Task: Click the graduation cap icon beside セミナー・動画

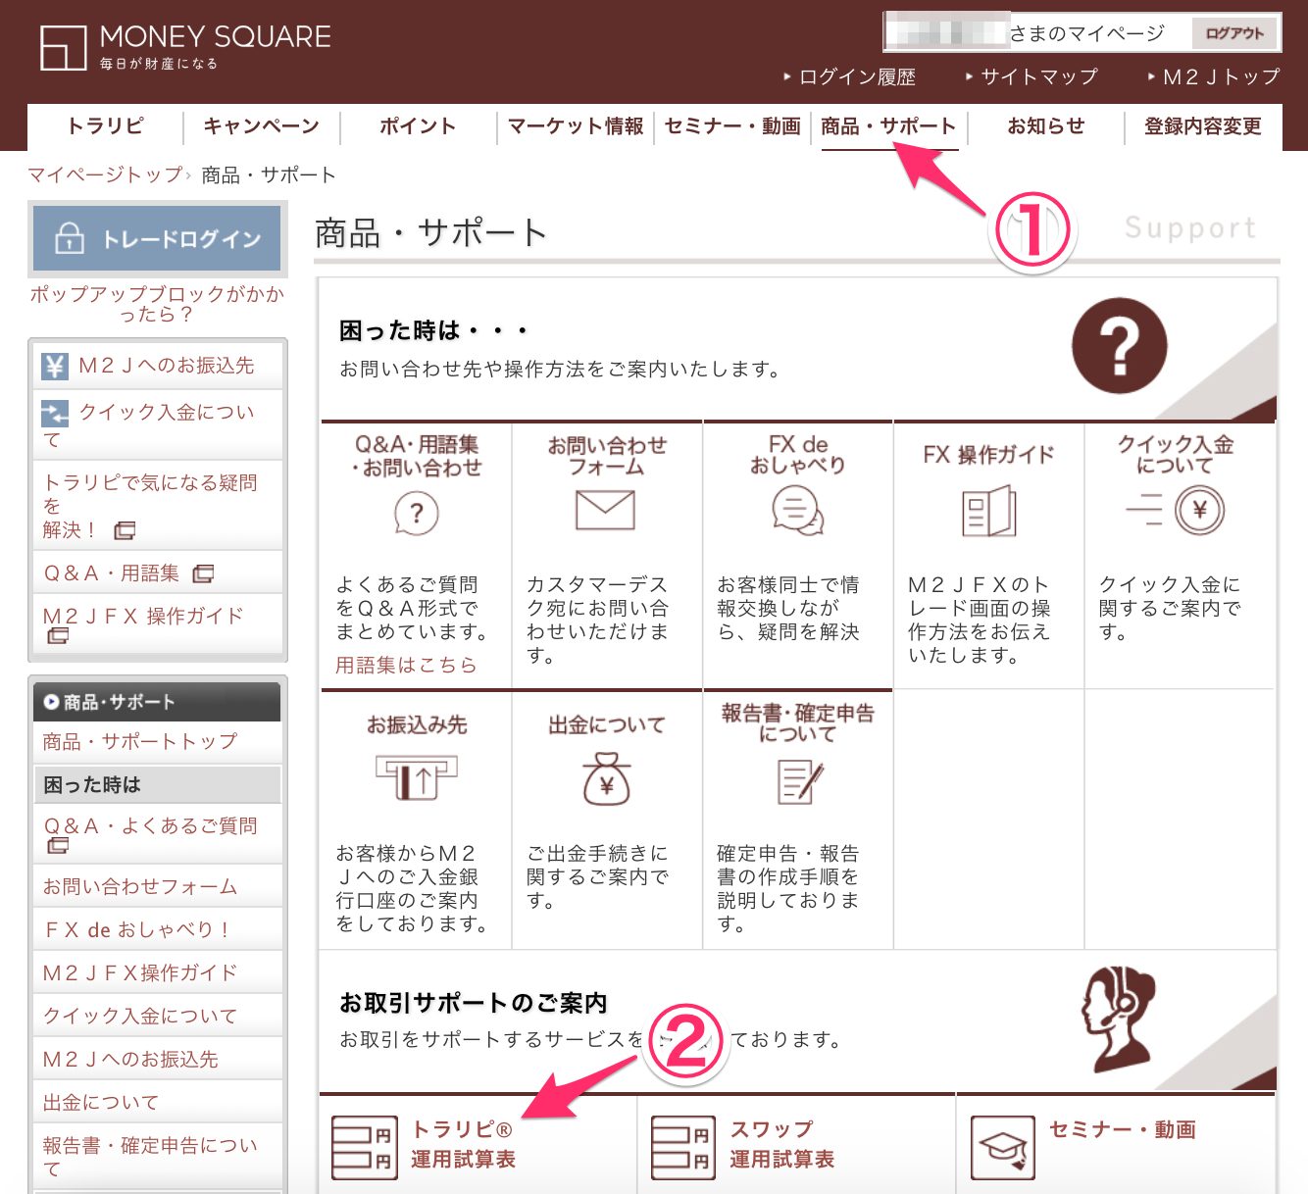Action: 1002,1147
